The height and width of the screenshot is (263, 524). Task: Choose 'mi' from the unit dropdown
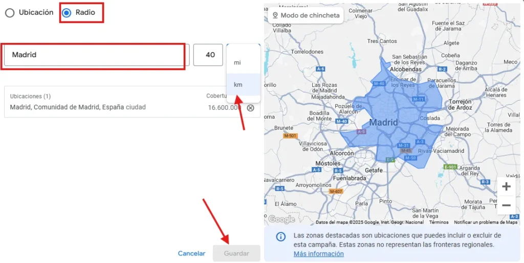(237, 62)
